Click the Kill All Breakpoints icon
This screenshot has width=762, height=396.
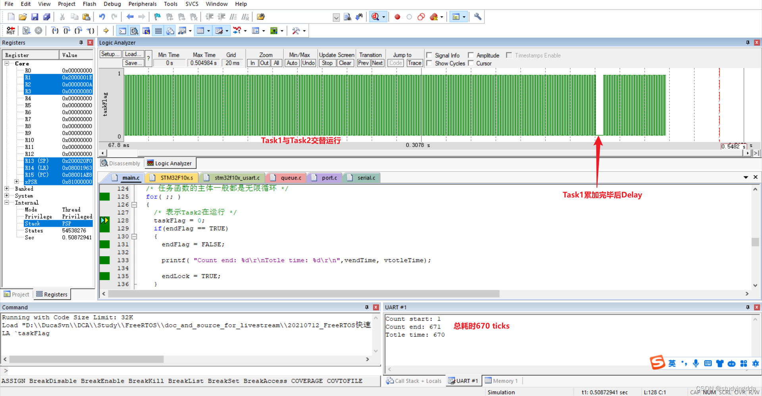click(x=434, y=17)
